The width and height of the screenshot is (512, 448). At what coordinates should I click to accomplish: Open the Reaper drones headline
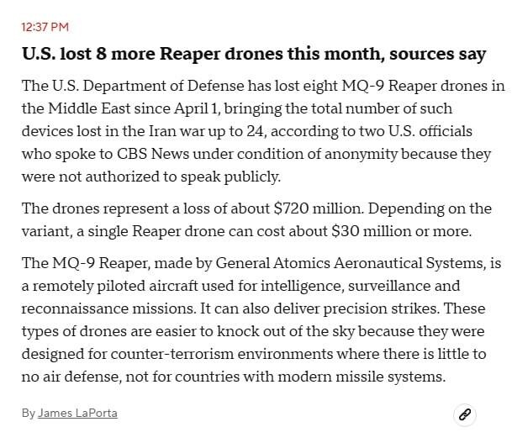point(254,54)
